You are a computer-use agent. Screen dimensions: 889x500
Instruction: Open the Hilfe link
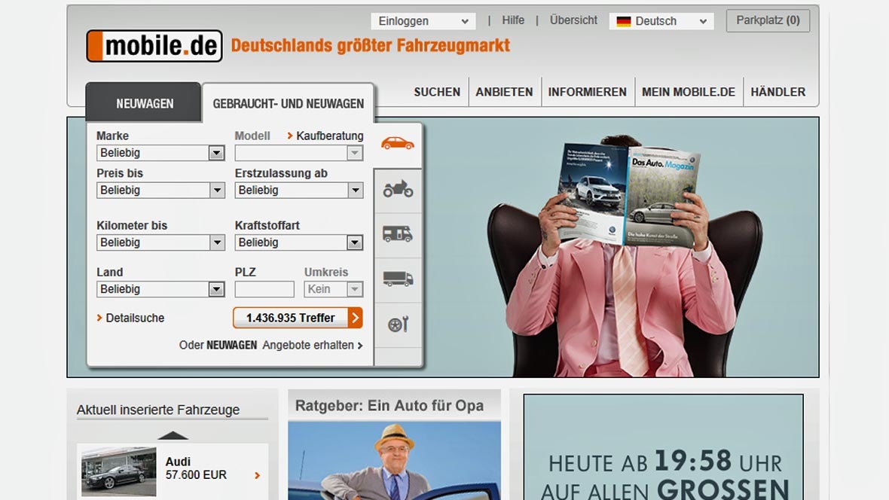click(x=513, y=20)
